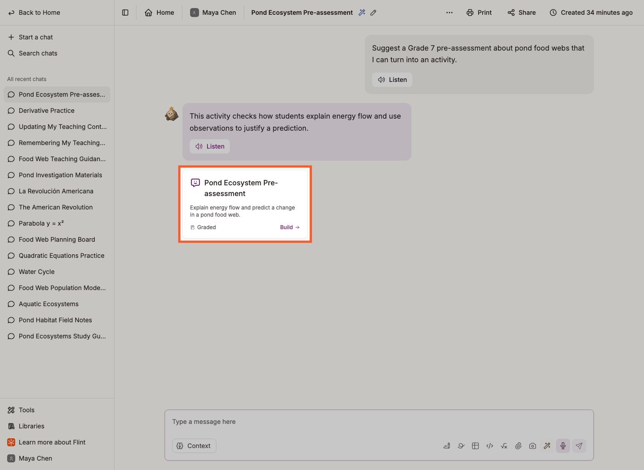
Task: Click the handwriting pen input icon
Action: (x=447, y=446)
